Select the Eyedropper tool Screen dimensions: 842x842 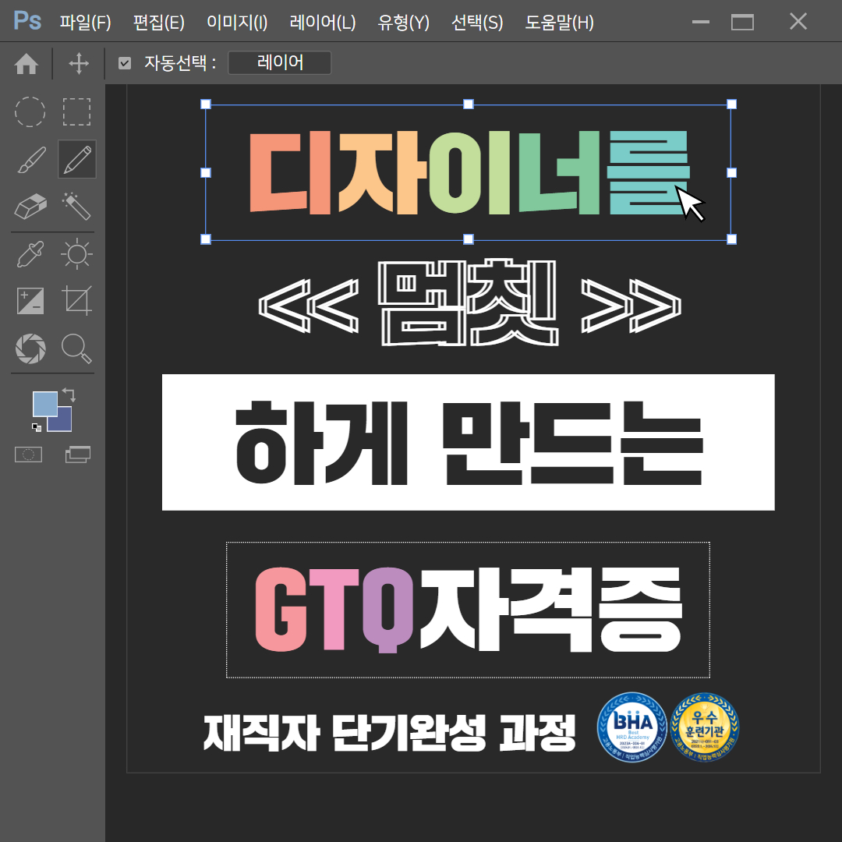30,254
